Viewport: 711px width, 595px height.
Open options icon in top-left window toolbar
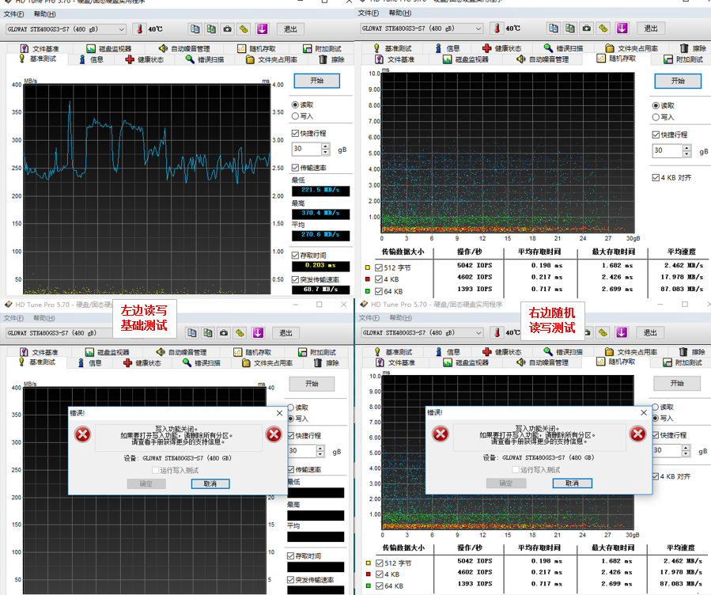[244, 29]
